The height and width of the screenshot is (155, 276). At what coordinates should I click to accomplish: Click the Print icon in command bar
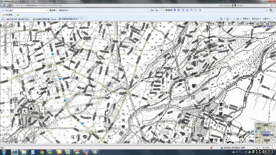click(238, 19)
